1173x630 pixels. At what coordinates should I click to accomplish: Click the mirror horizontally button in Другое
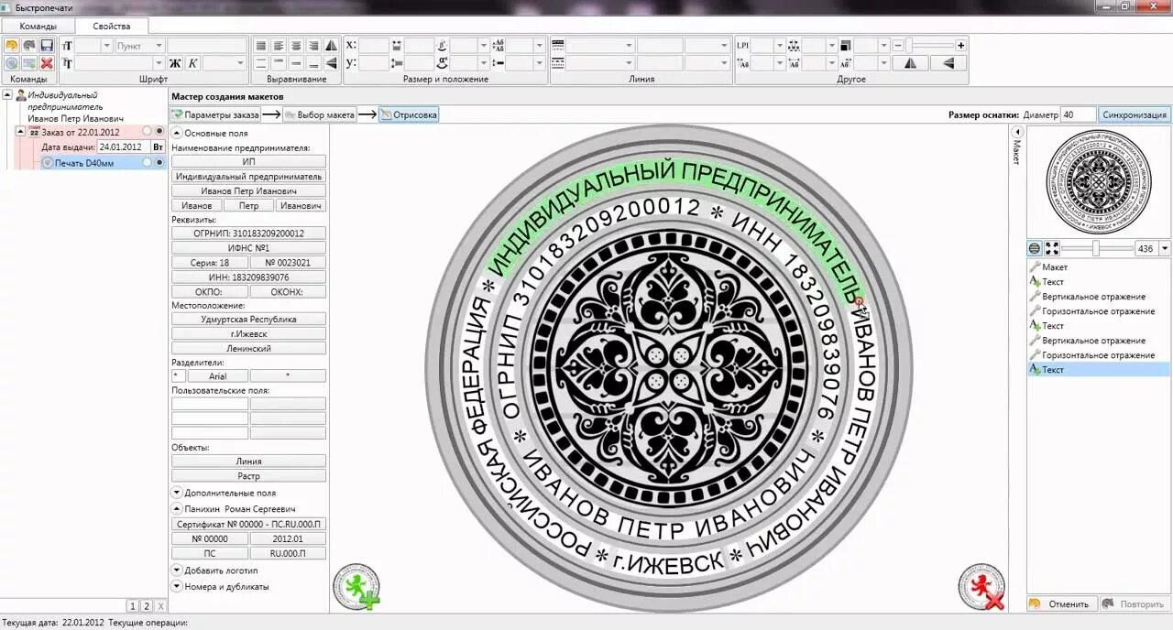(x=910, y=63)
